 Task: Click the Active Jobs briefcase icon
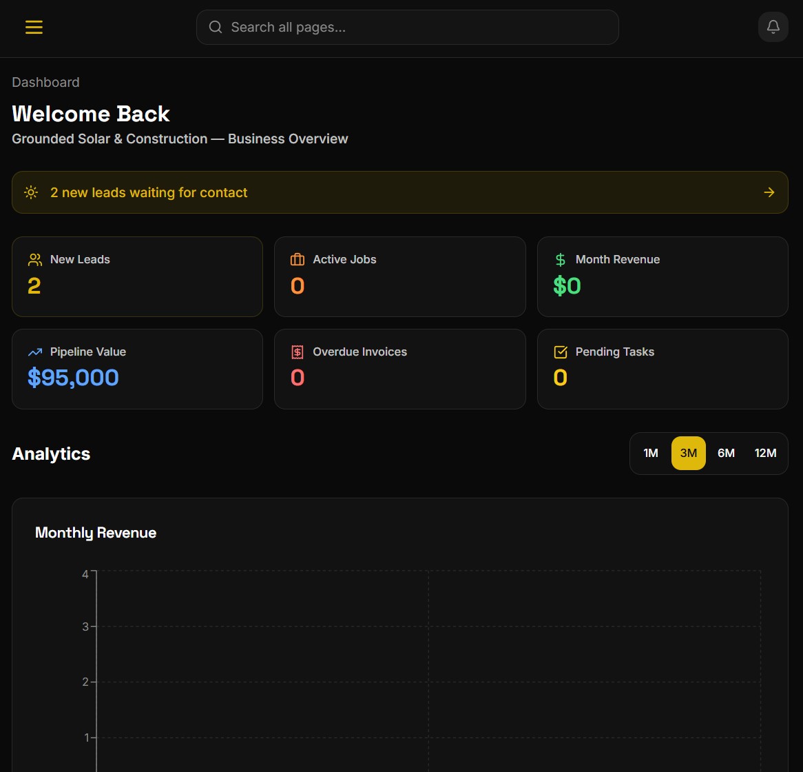pos(298,259)
